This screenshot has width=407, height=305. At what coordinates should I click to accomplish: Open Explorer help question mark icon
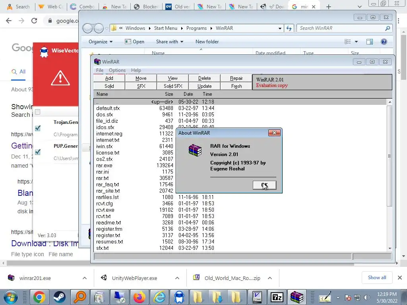pyautogui.click(x=384, y=42)
